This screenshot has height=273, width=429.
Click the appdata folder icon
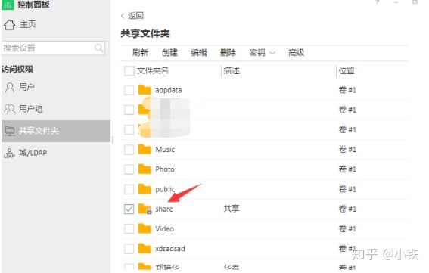(x=145, y=90)
